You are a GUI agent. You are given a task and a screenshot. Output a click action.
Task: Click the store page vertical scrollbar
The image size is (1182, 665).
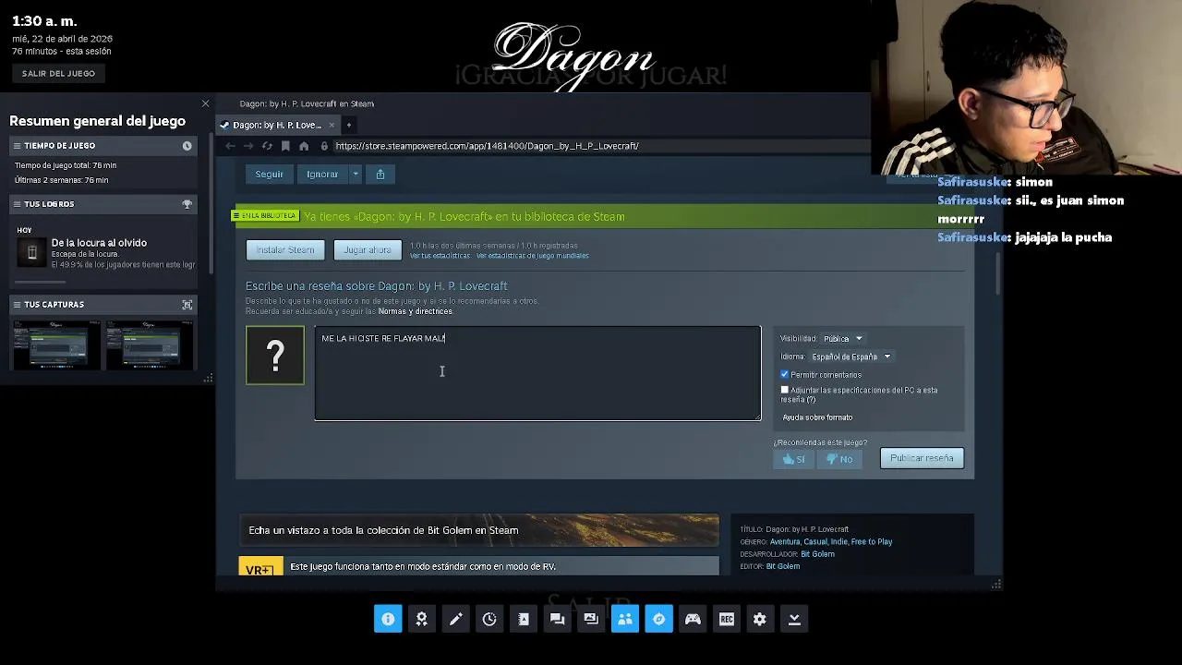pos(998,272)
